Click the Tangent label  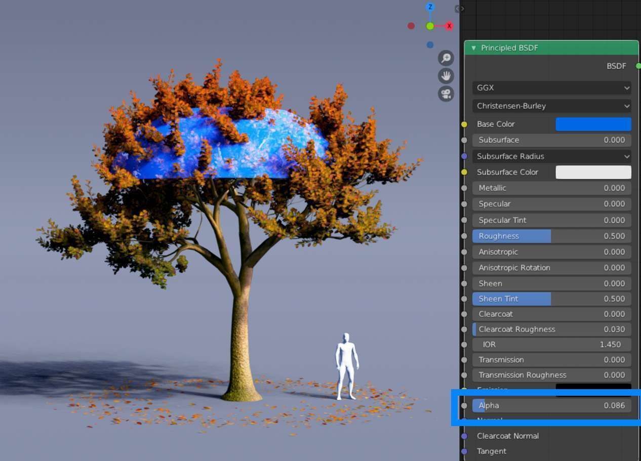(492, 451)
